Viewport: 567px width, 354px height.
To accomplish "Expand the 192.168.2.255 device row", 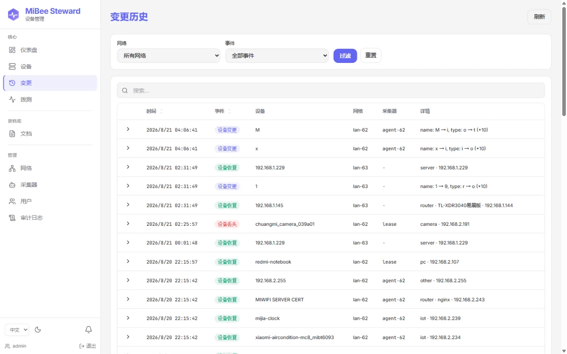I will coord(128,280).
